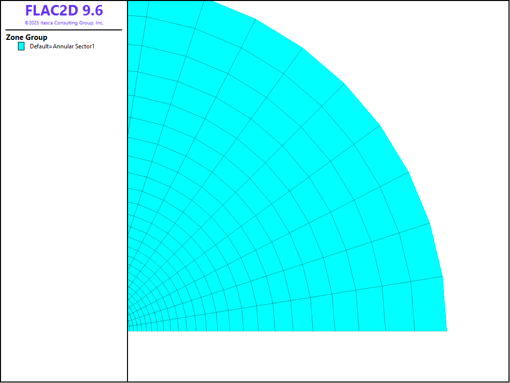Open the Itasca Consulting Group copyright line
510x383 pixels.
pos(64,23)
